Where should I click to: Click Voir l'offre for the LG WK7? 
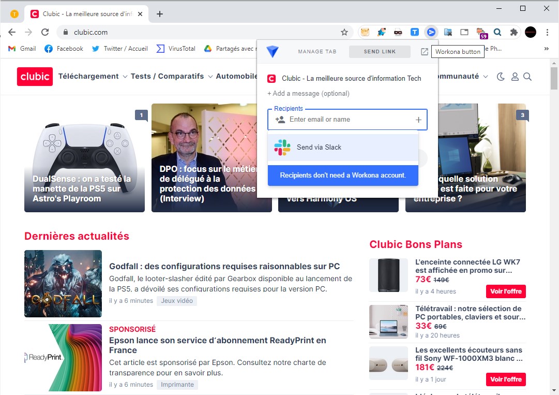click(506, 291)
